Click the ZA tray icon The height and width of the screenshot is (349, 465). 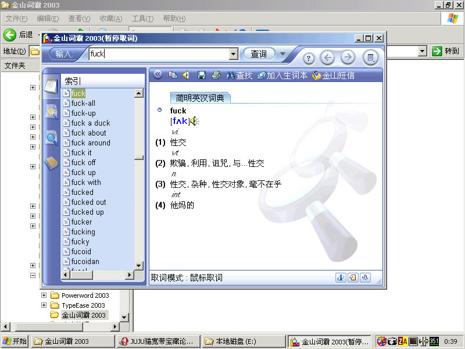tap(402, 341)
